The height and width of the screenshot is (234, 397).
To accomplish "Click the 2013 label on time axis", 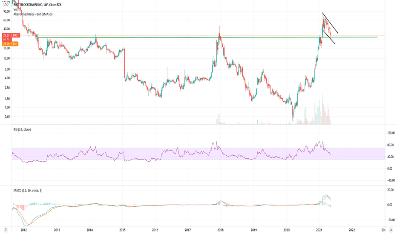I will [57, 230].
